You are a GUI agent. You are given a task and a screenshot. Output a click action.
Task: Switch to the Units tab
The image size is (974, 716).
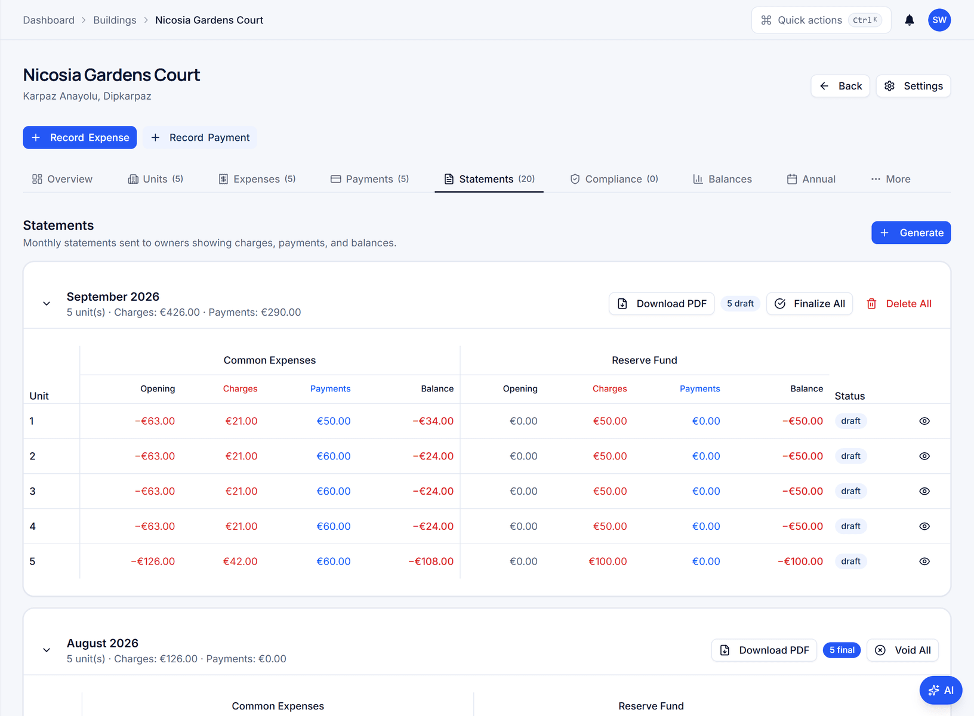coord(155,179)
